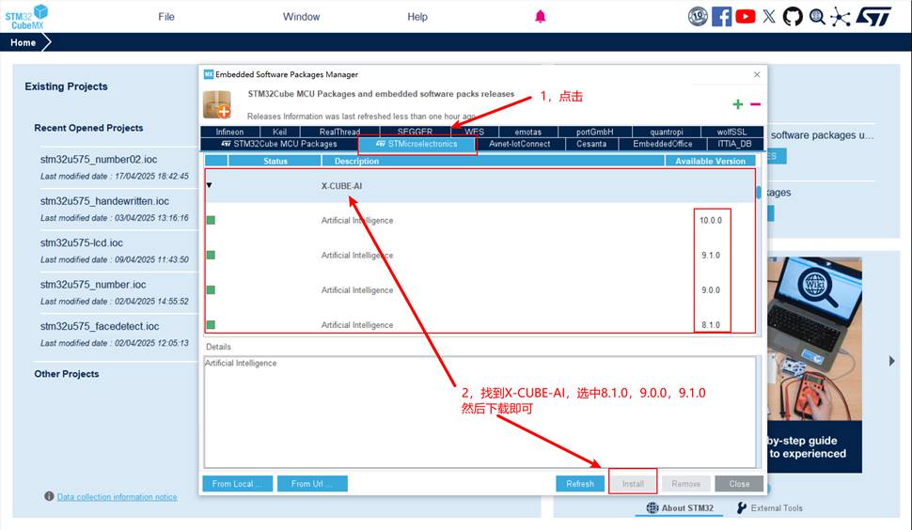The height and width of the screenshot is (530, 912).
Task: Open the X (Twitter) icon
Action: [769, 16]
